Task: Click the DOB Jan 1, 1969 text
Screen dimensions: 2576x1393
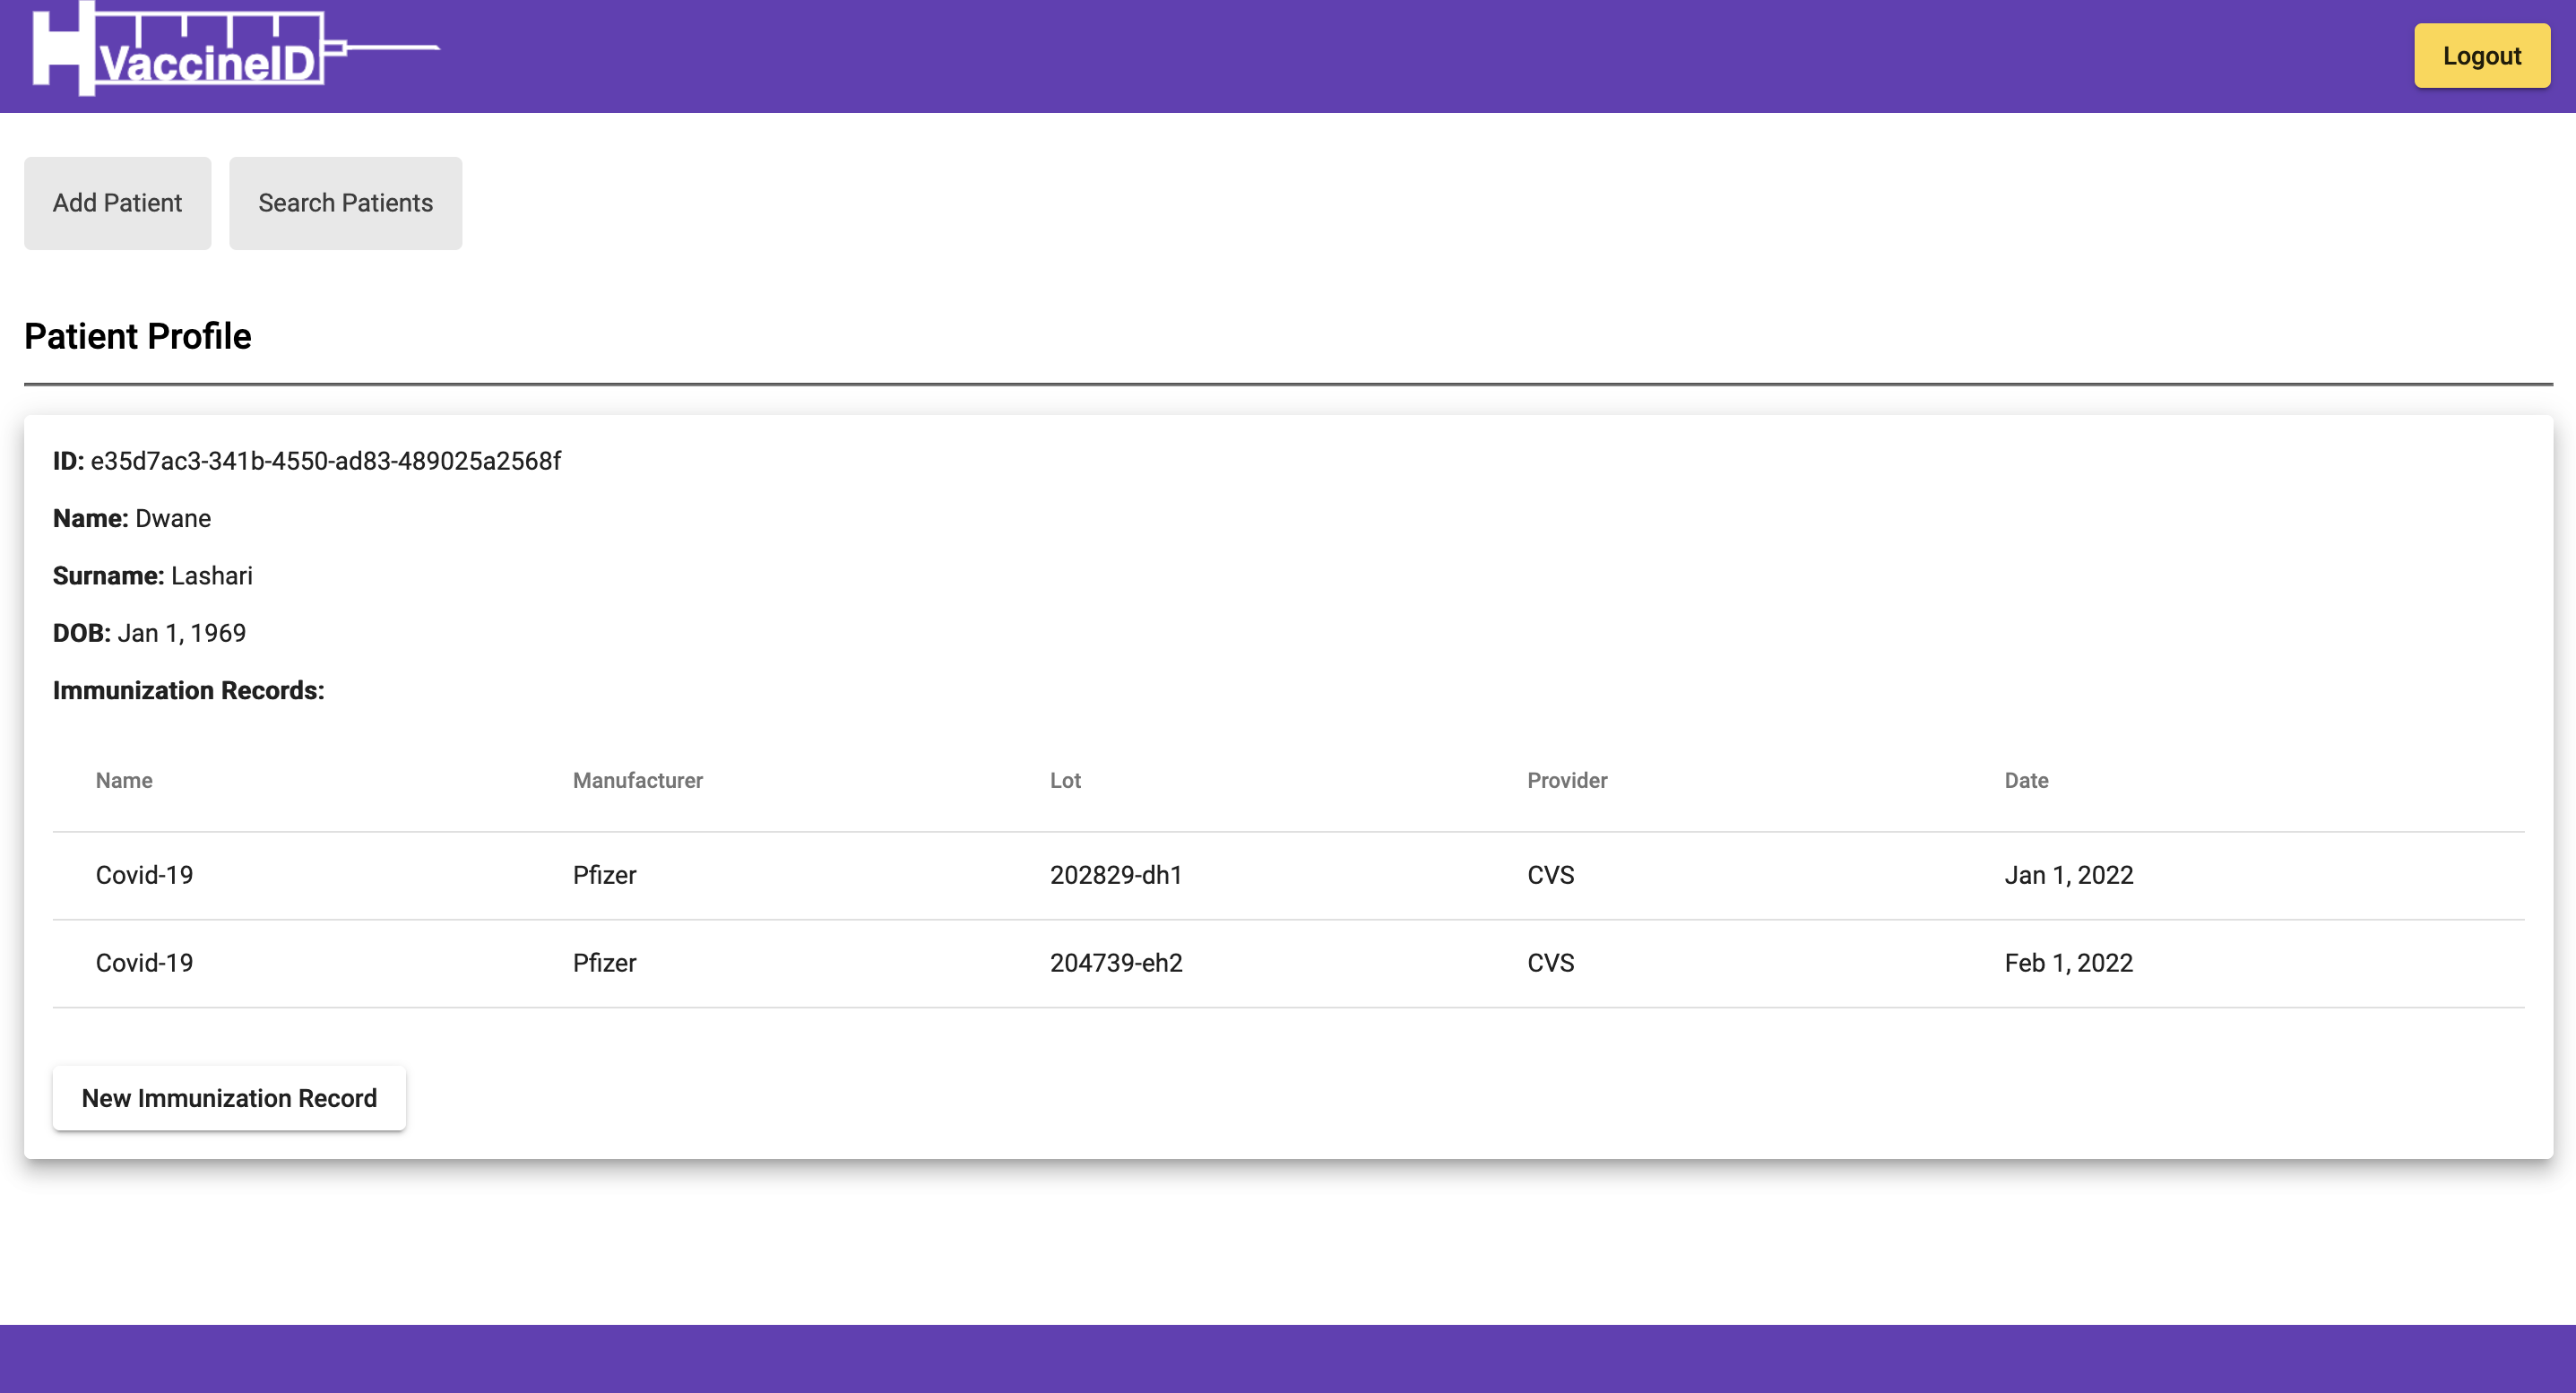Action: point(181,633)
